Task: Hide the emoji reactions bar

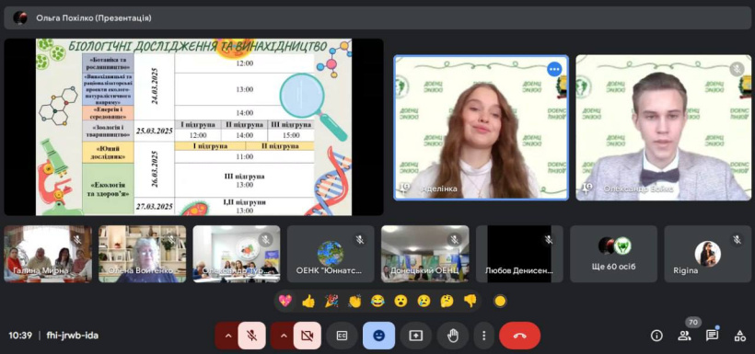Action: click(379, 336)
